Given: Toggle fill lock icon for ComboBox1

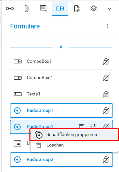Looking at the screenshot, I should click(x=106, y=61).
